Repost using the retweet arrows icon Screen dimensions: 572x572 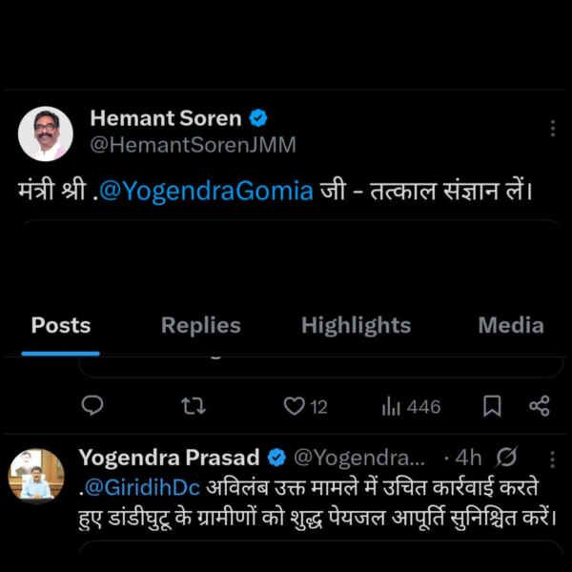pos(193,406)
